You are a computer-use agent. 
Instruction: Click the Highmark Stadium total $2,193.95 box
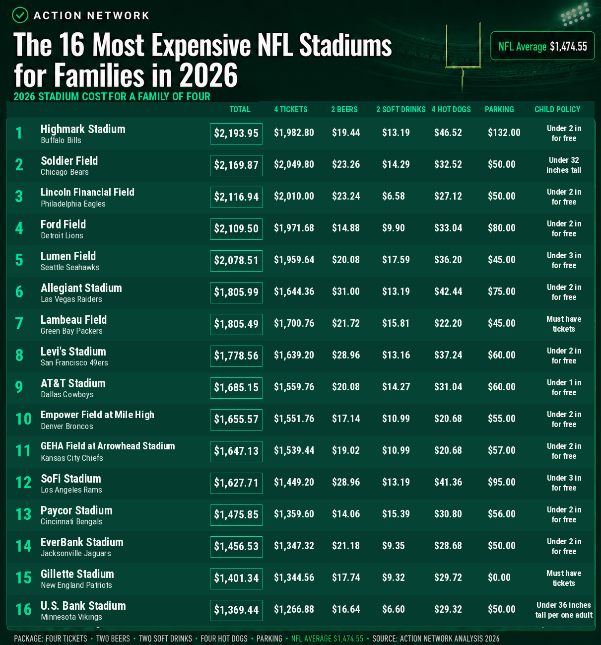[236, 134]
